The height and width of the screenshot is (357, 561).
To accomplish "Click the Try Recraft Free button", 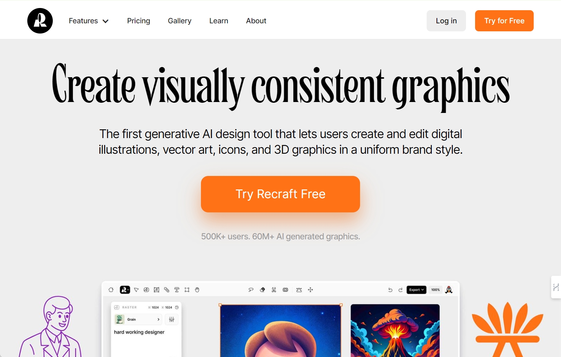I will [x=280, y=194].
